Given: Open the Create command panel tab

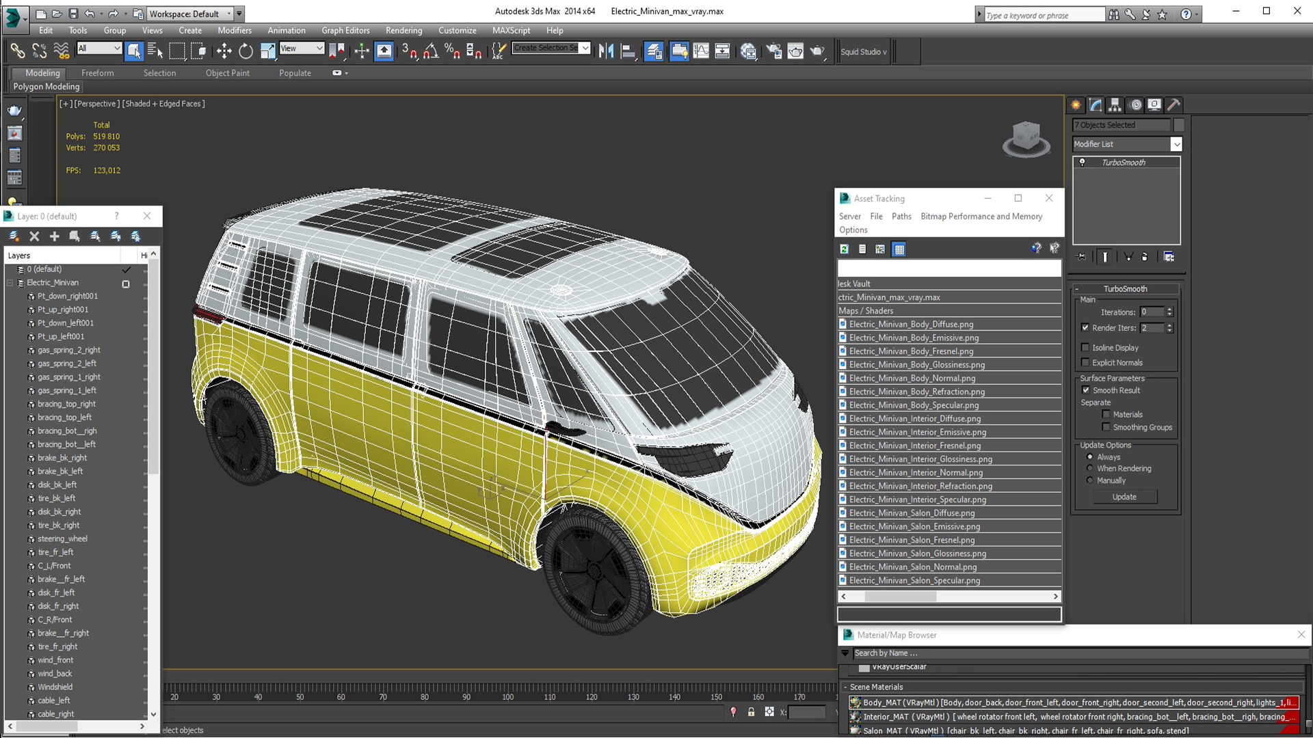Looking at the screenshot, I should [x=1076, y=105].
